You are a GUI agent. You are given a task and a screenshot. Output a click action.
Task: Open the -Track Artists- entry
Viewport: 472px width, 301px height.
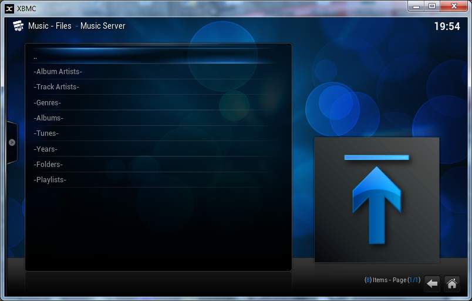click(56, 87)
